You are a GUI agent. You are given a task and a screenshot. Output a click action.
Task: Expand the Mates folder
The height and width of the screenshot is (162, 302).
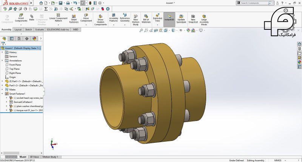point(2,89)
